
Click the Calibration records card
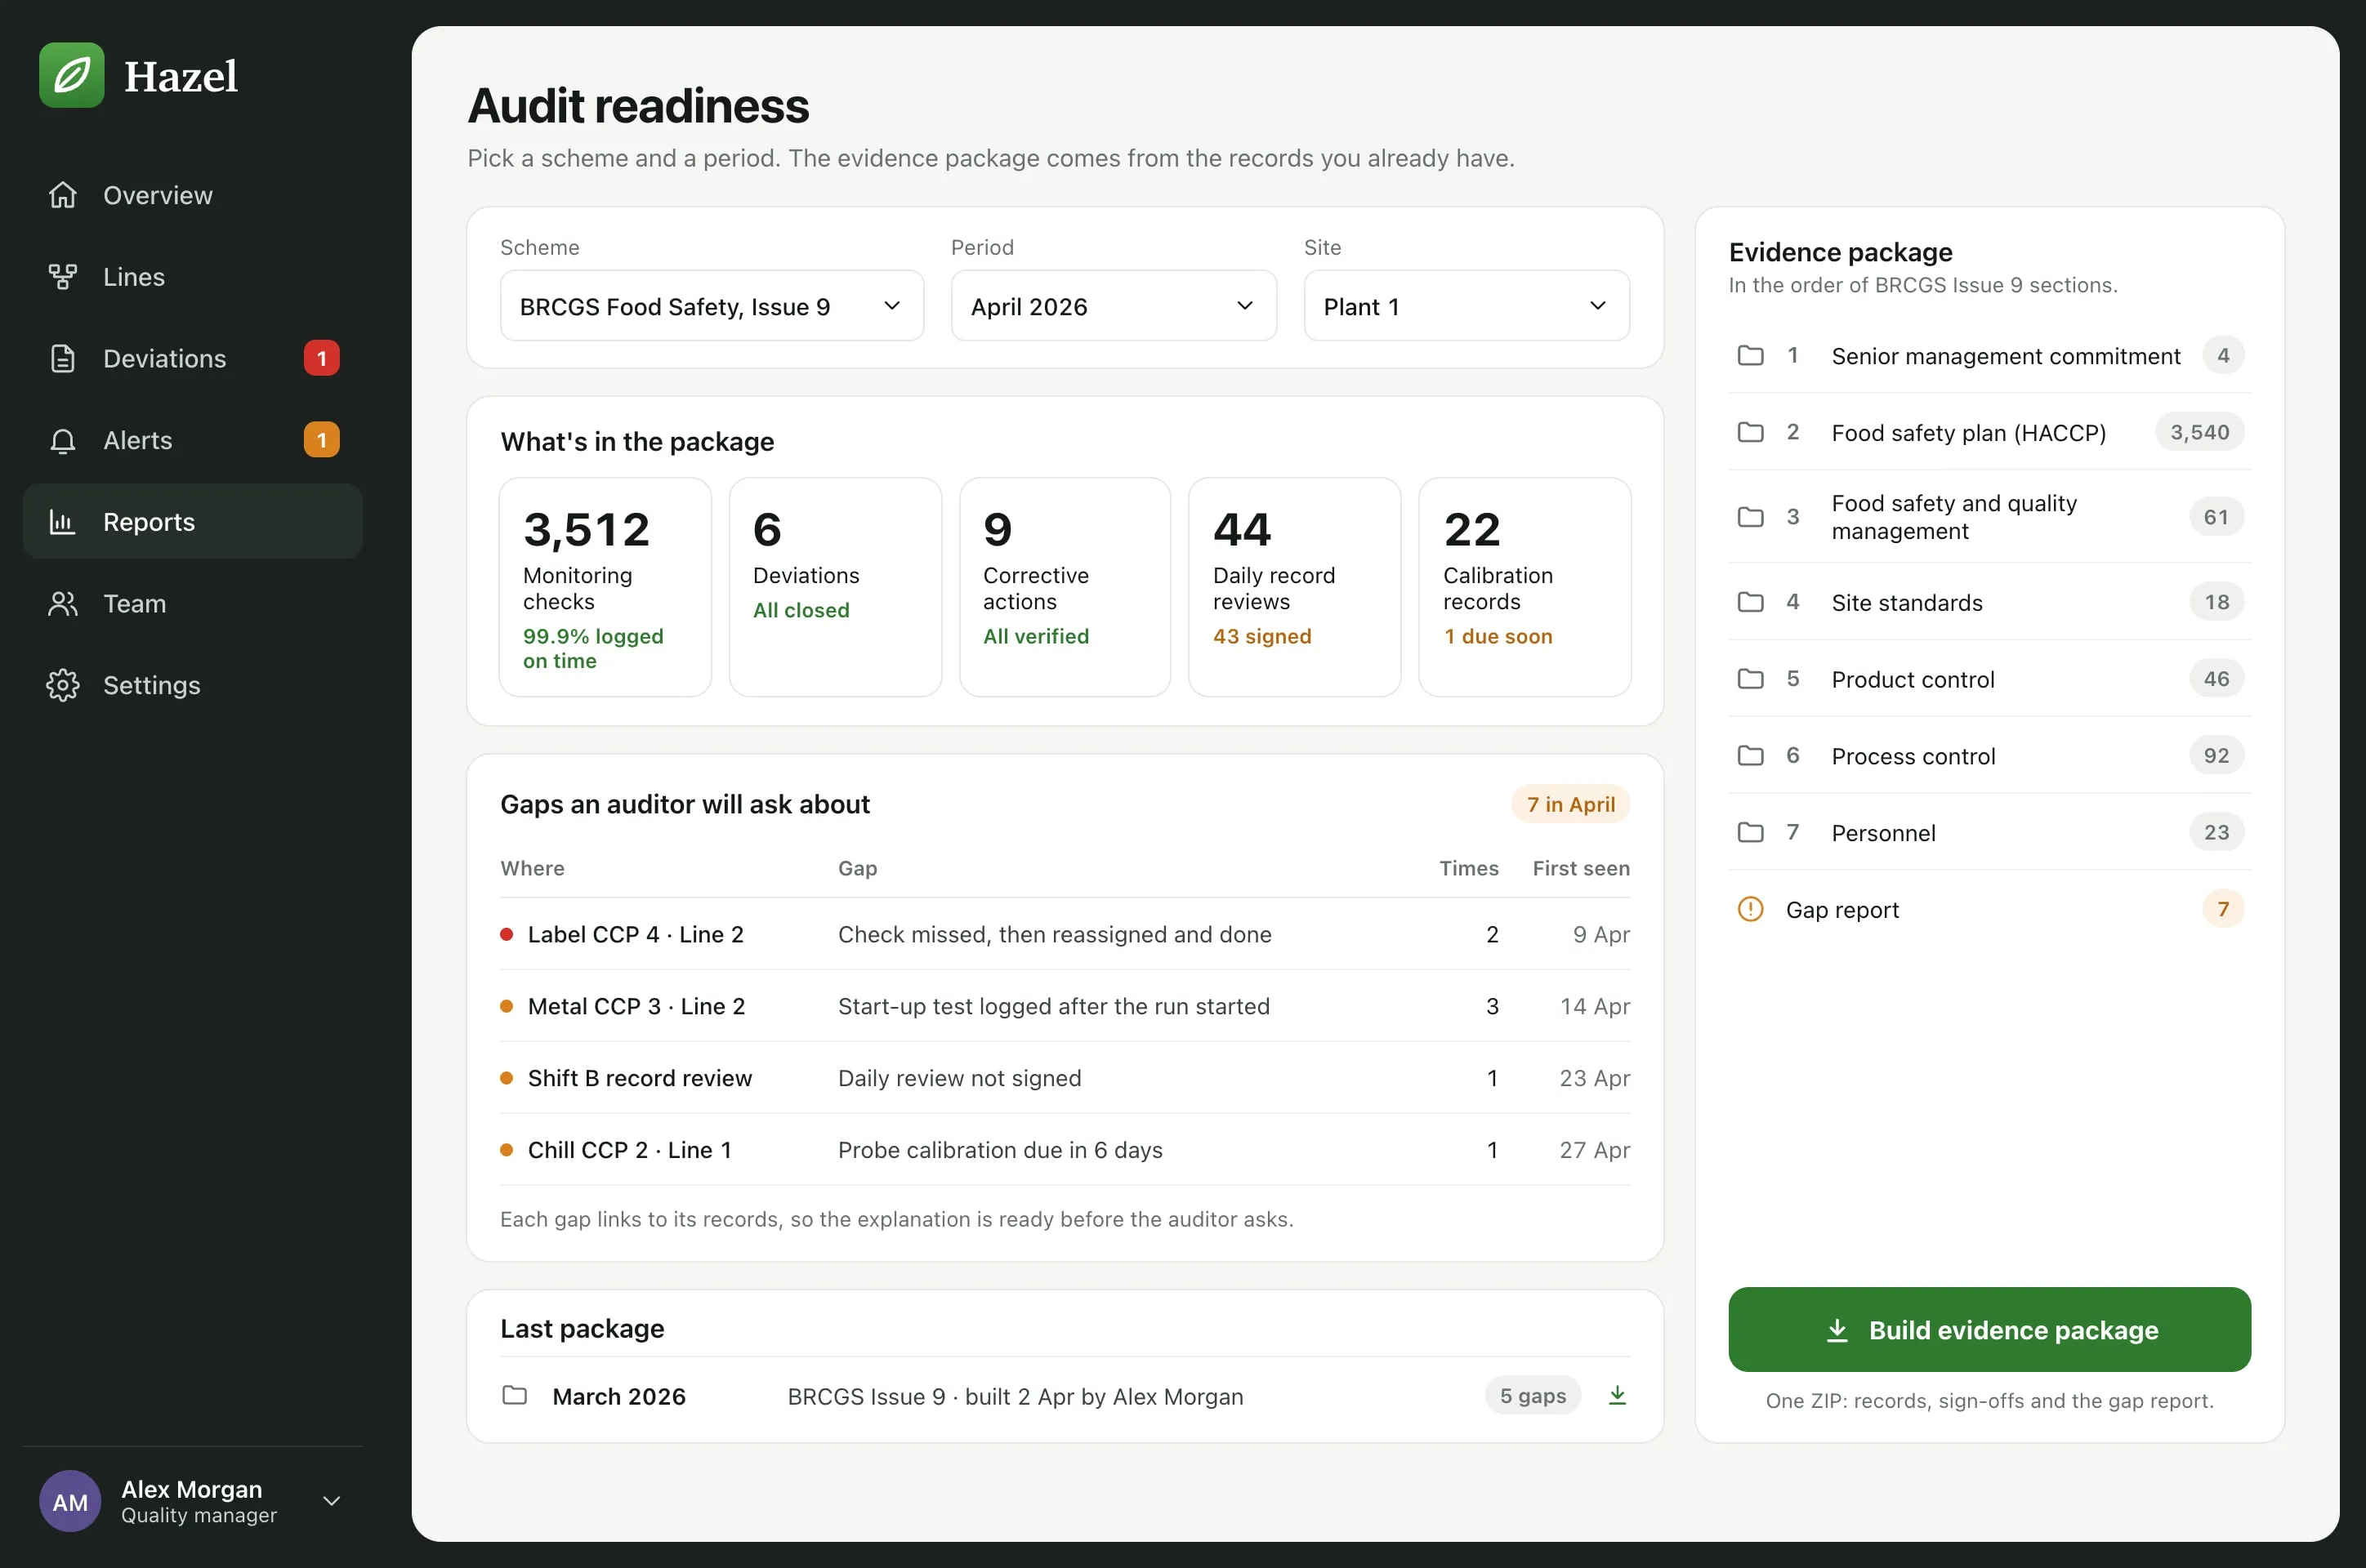pos(1525,587)
